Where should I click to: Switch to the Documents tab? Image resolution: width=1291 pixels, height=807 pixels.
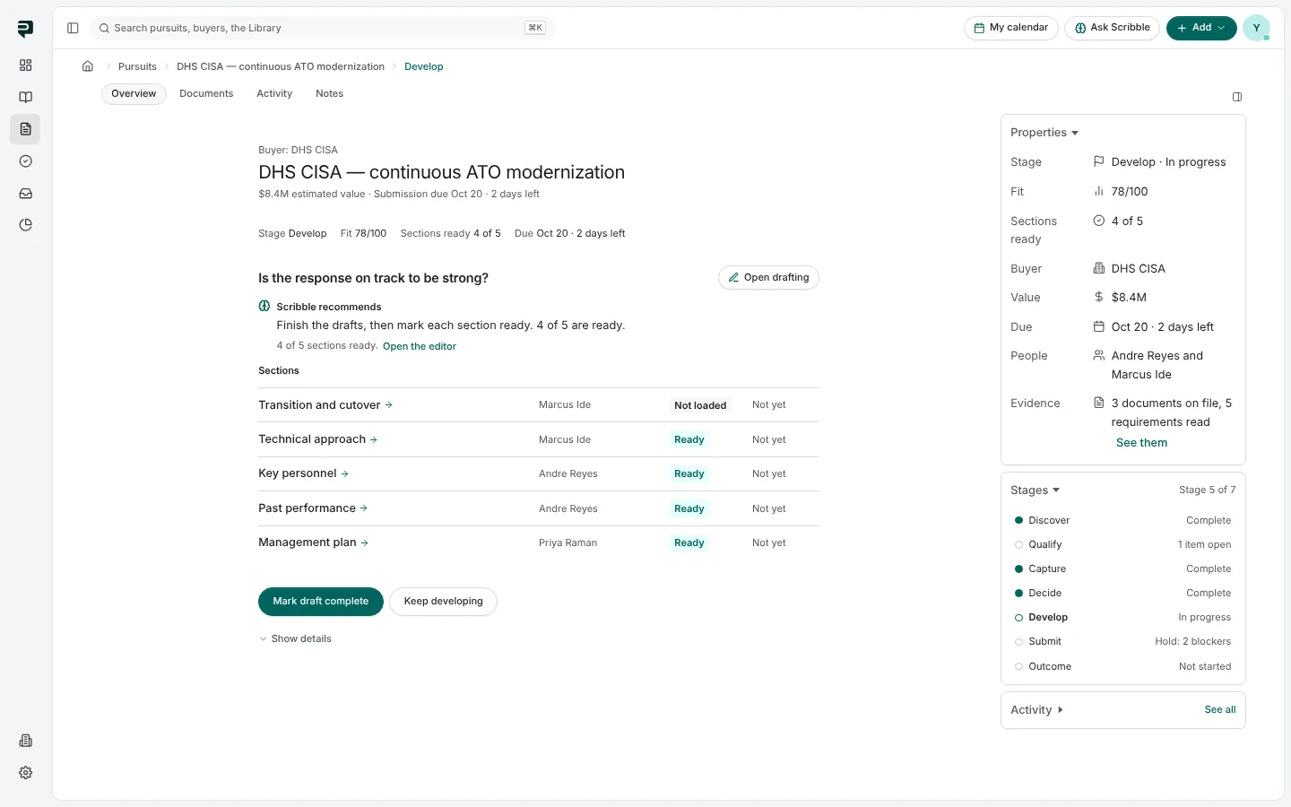206,94
